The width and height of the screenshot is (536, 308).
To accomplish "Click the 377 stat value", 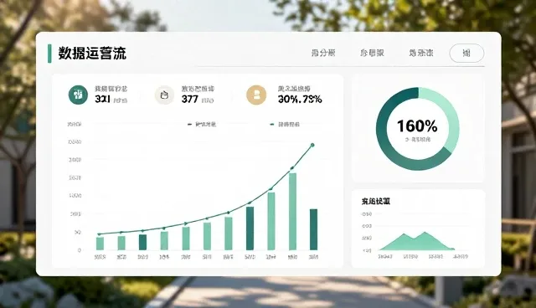I will 190,100.
